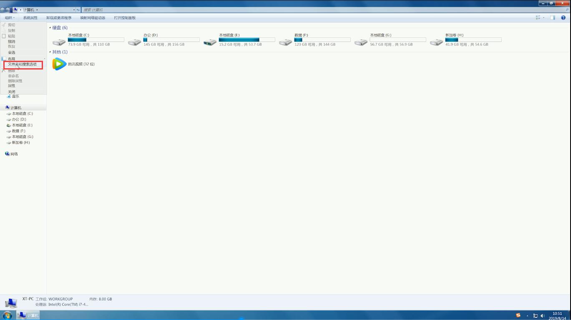Select the 新加卷 (H:) drive icon
The height and width of the screenshot is (320, 571).
[436, 42]
